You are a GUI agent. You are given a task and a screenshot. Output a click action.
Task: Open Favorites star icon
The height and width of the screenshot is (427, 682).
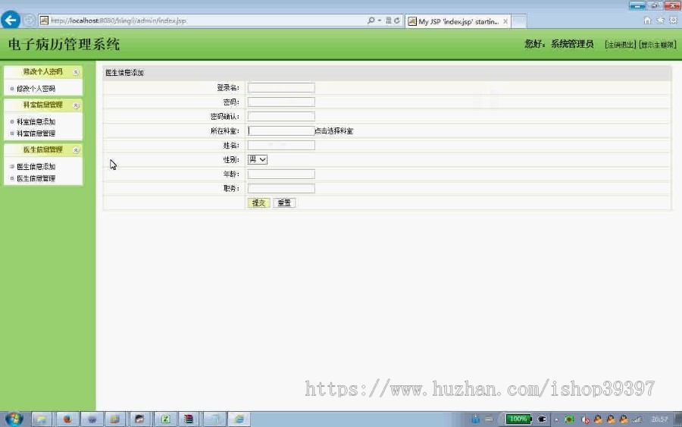660,20
